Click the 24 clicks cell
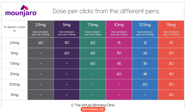The width and height of the screenshot is (186, 112). pos(145,53)
